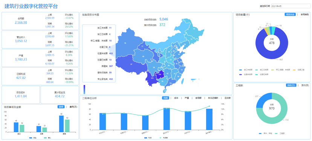312x141 pixels.
Task: Click the 已报利润 value 427.82
Action: [x=21, y=78]
